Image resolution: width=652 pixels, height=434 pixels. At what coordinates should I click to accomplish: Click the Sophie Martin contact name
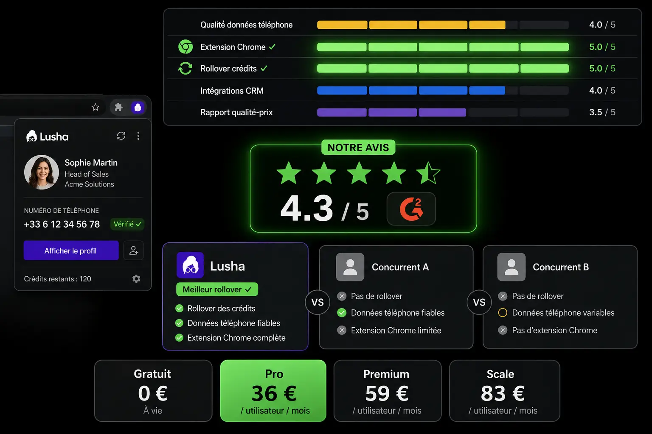(x=91, y=163)
